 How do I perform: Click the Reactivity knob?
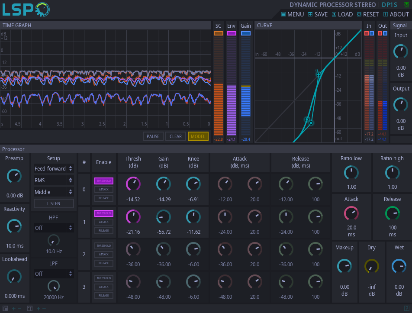coord(14,226)
